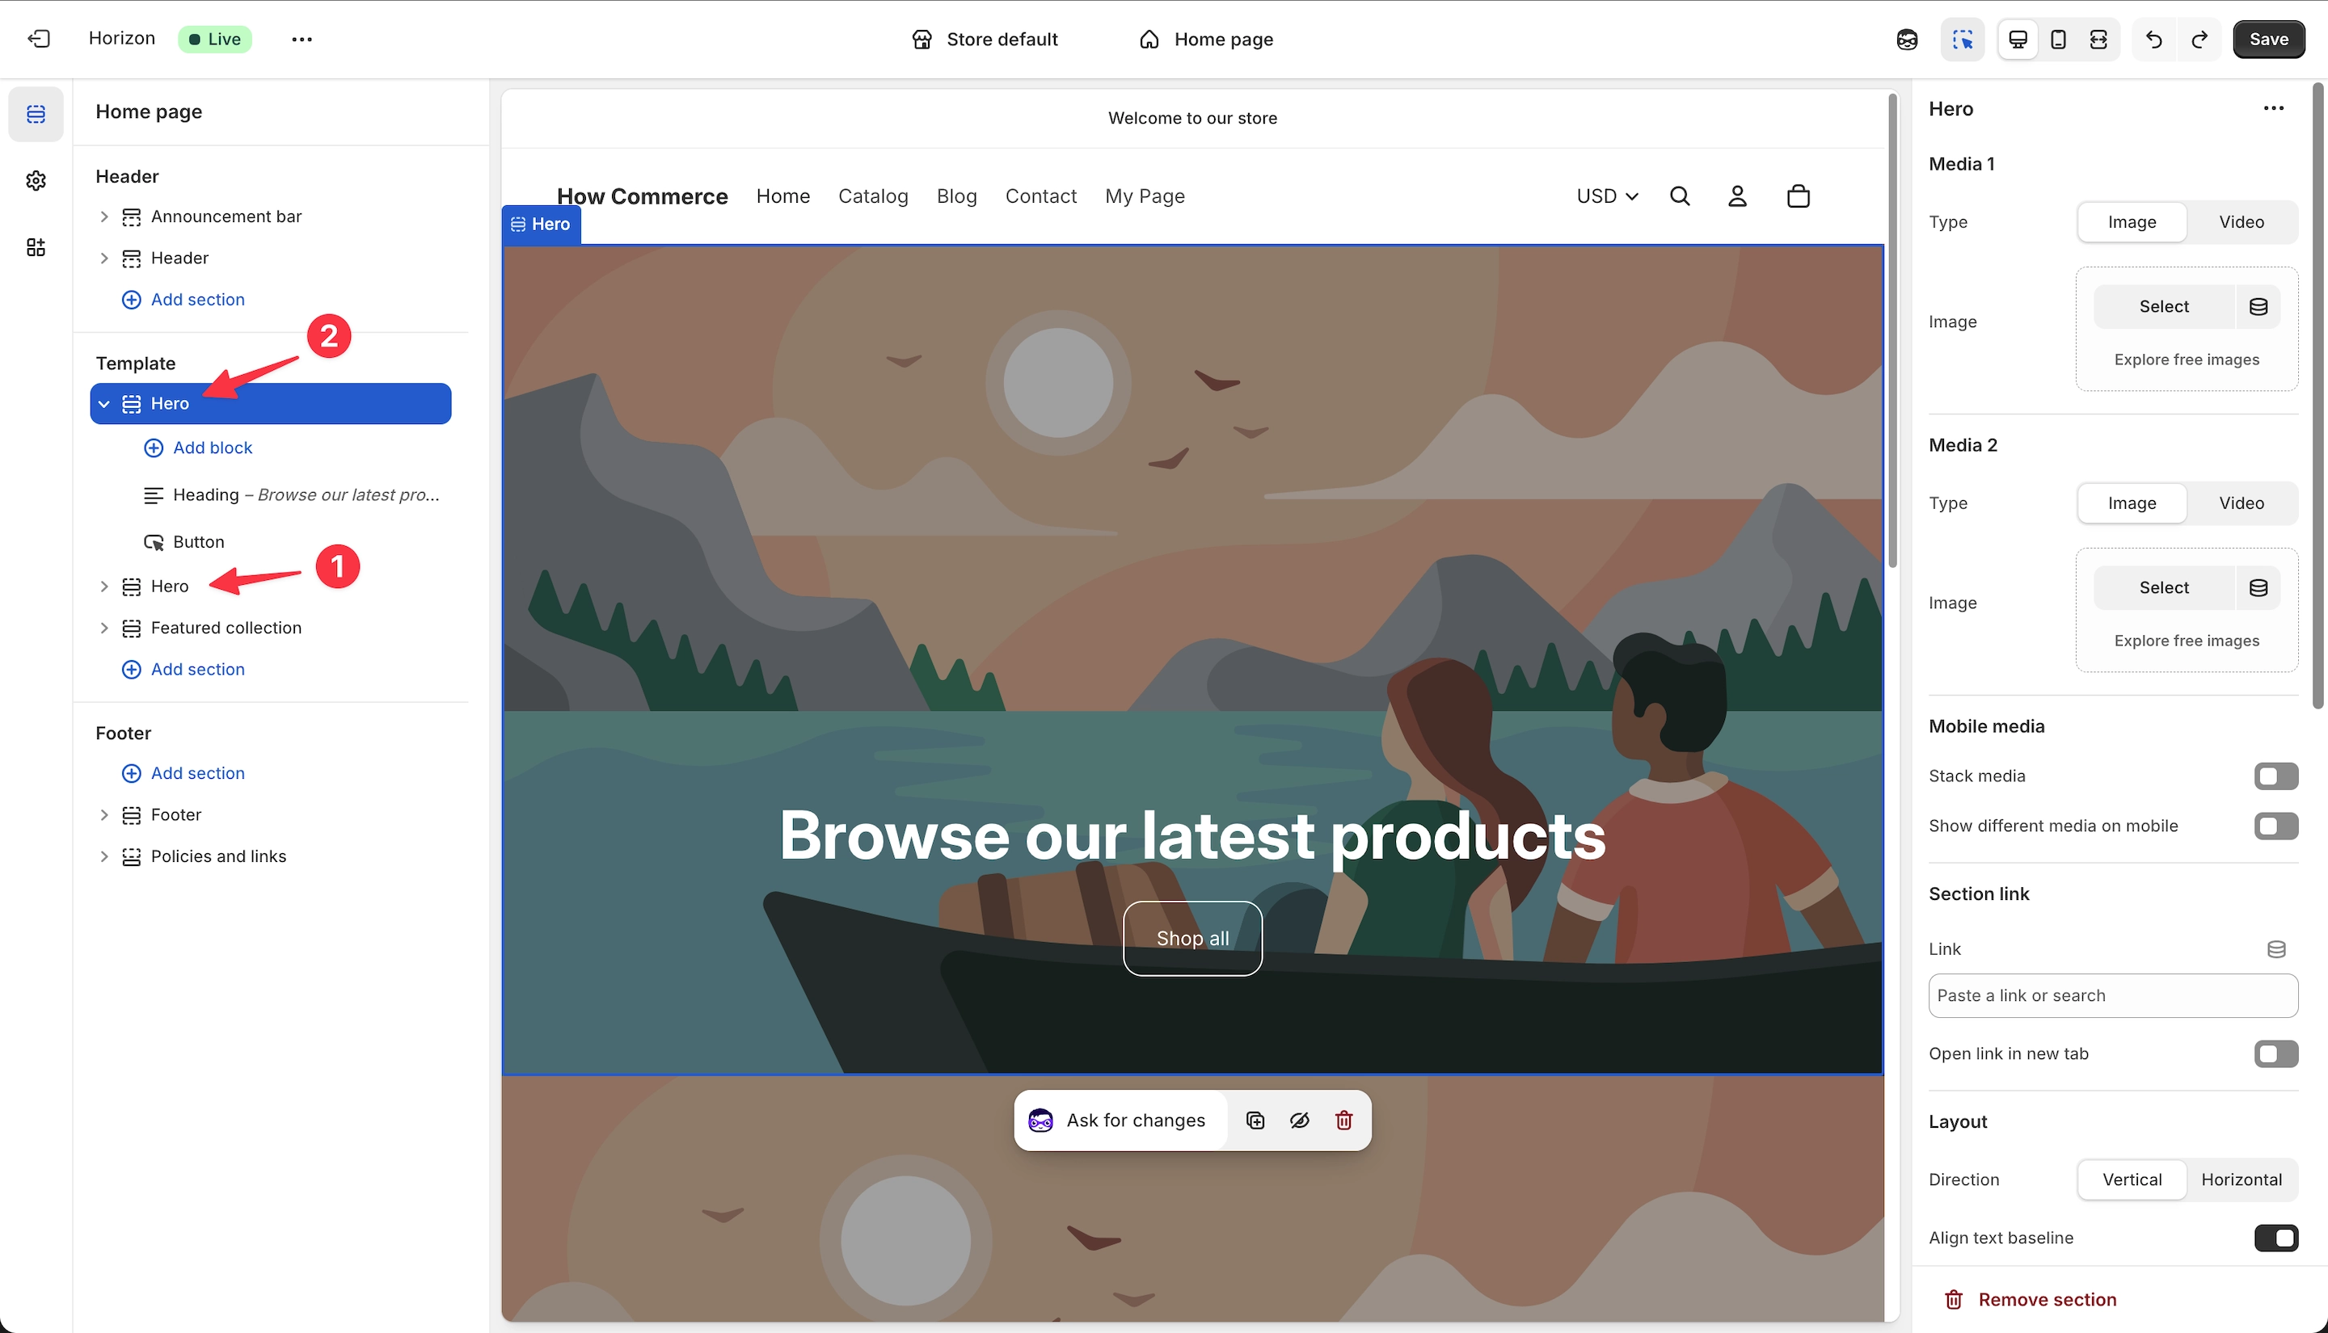Click Select for Media 2 image
Image resolution: width=2328 pixels, height=1333 pixels.
(2163, 588)
